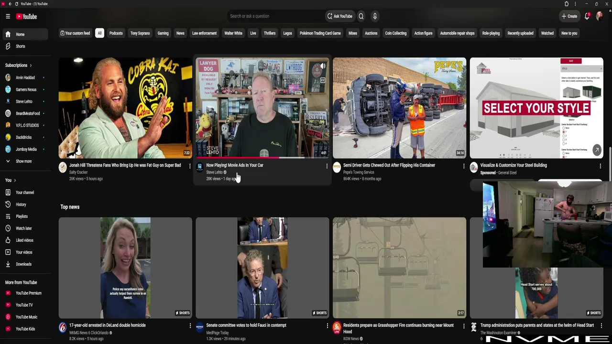The height and width of the screenshot is (344, 612).
Task: Open options menu for Jonah Hill video
Action: pyautogui.click(x=190, y=166)
